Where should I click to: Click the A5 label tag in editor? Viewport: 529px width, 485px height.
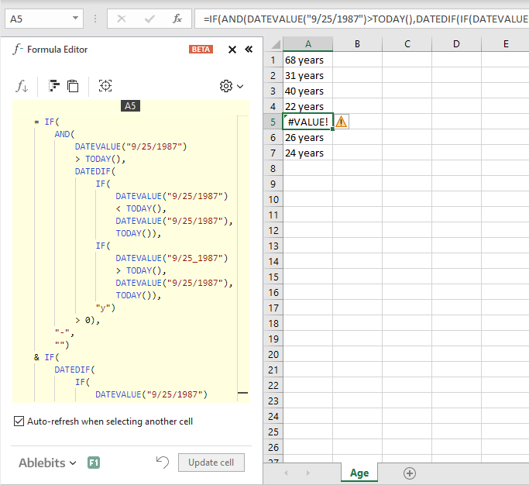(x=130, y=106)
